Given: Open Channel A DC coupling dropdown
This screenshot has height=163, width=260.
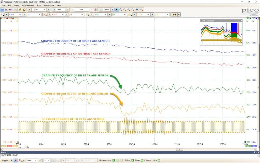Looking at the screenshot, I should (x=34, y=15).
